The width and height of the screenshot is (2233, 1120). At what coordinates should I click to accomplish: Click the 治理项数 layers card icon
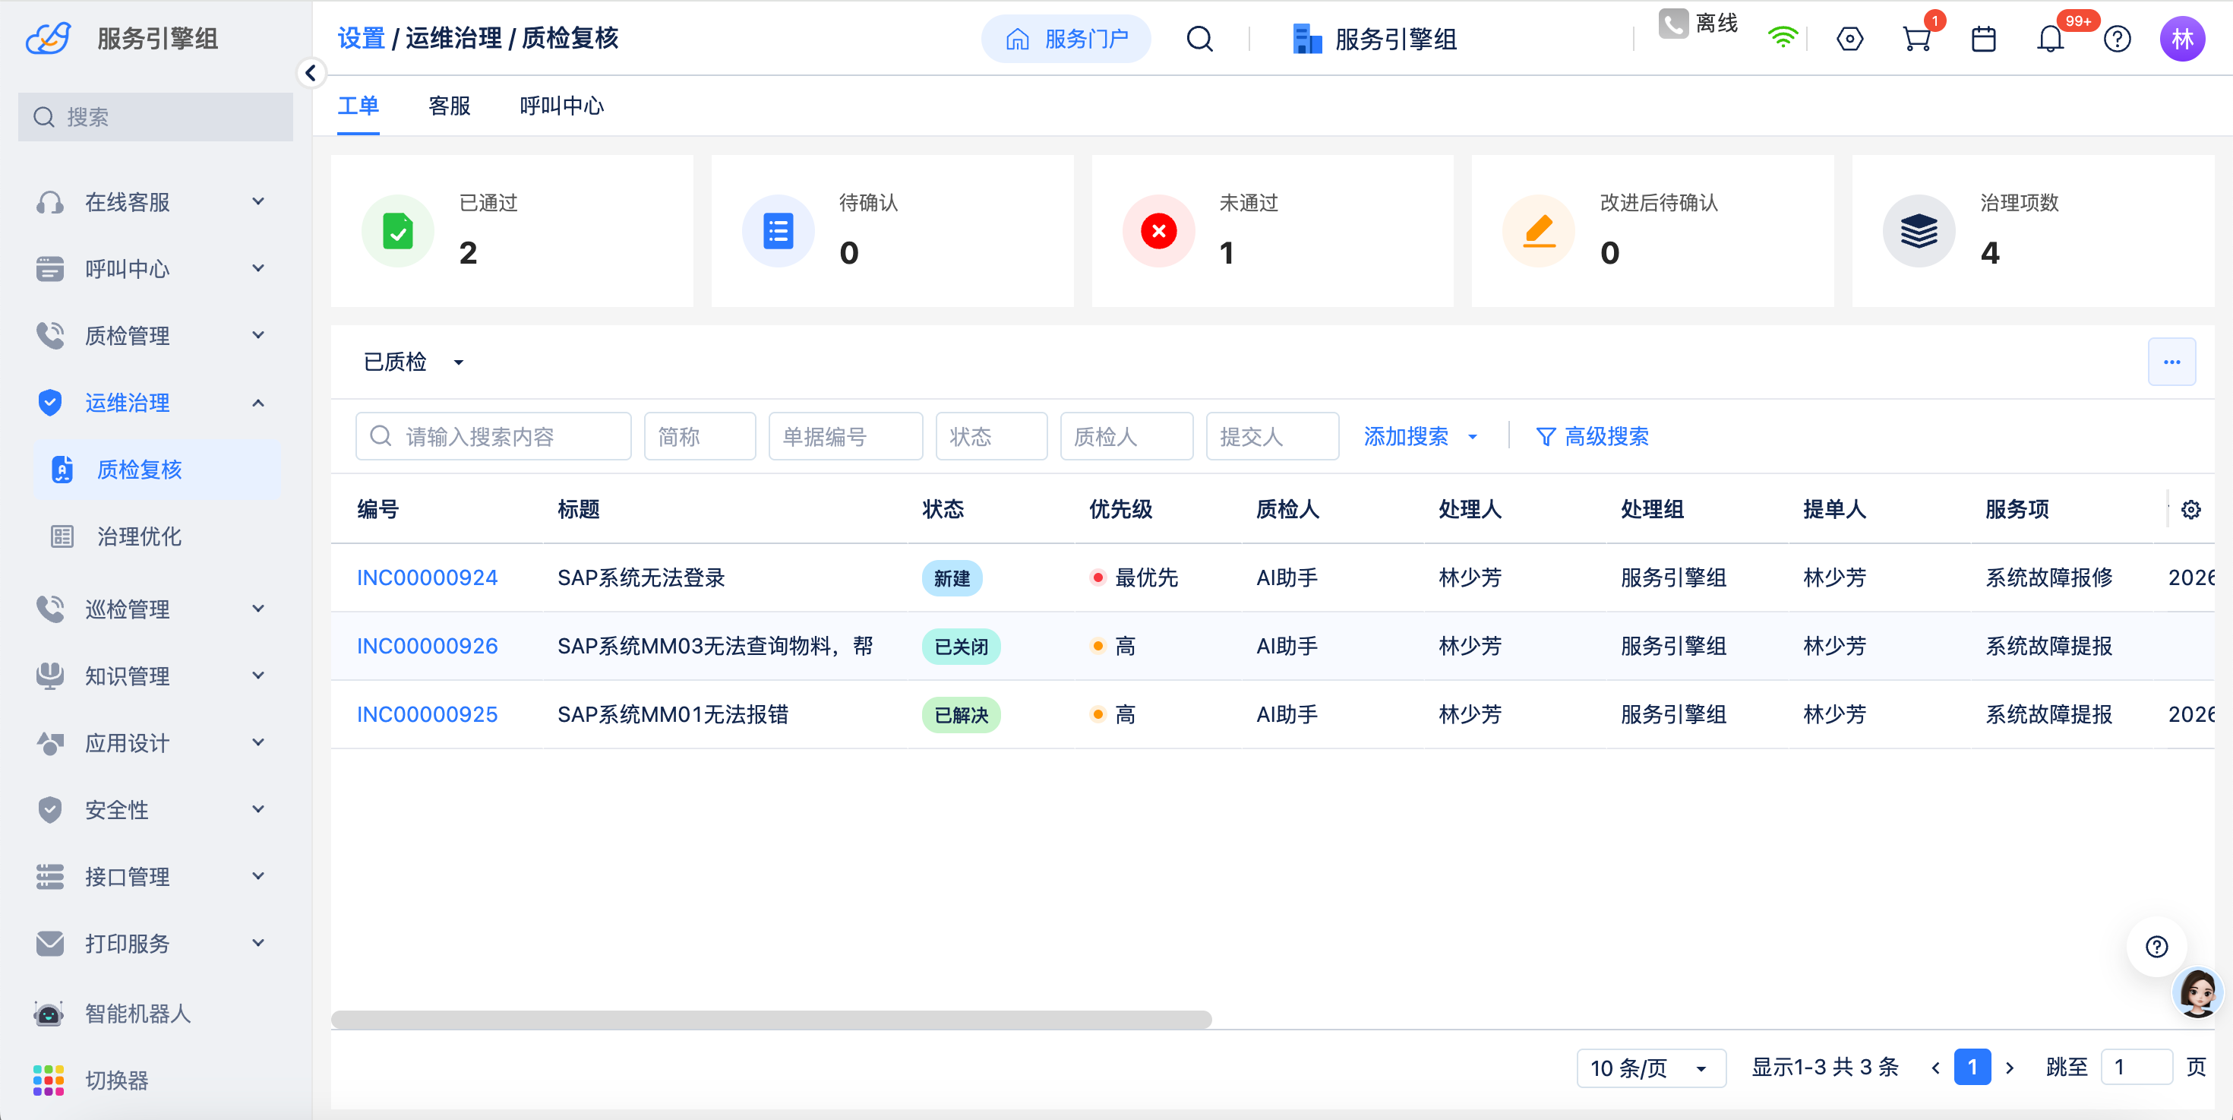[x=1919, y=232]
